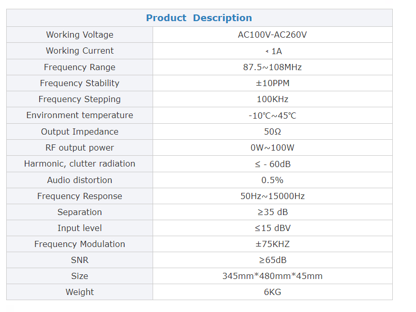
Task: Click the Environment temperature label
Action: (79, 115)
